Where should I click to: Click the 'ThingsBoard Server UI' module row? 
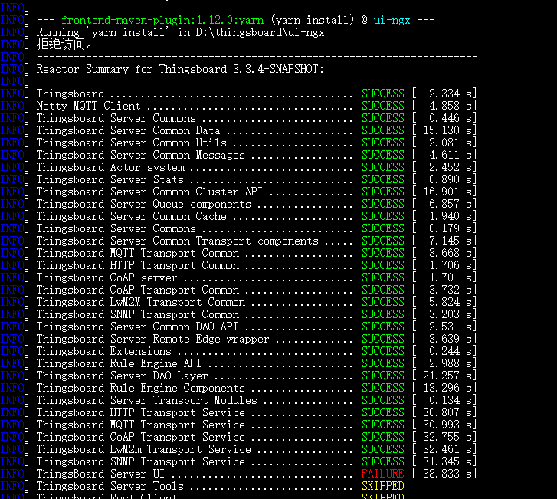click(256, 474)
